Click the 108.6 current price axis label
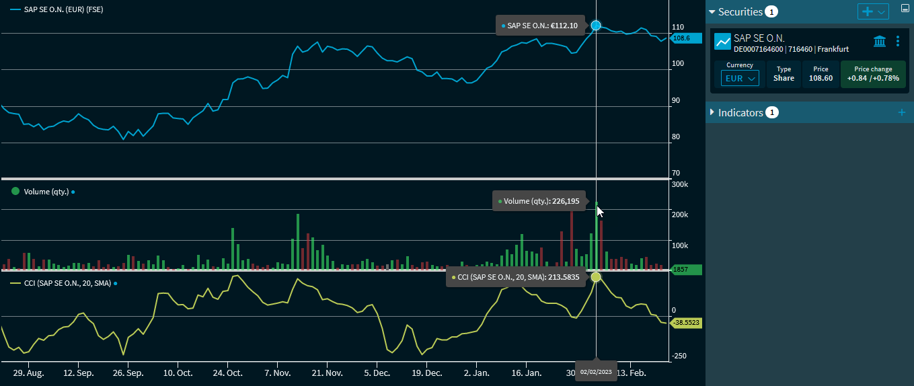 [685, 38]
